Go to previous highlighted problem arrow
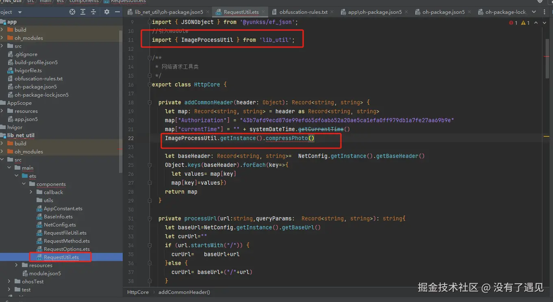The height and width of the screenshot is (302, 553). tap(536, 23)
